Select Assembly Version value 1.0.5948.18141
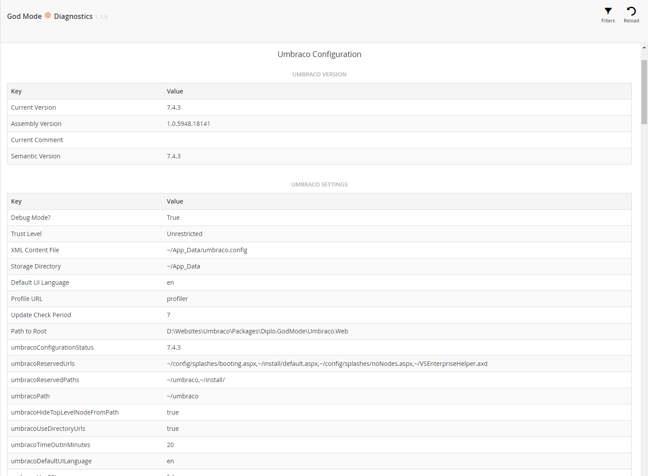The height and width of the screenshot is (476, 648). click(x=188, y=124)
